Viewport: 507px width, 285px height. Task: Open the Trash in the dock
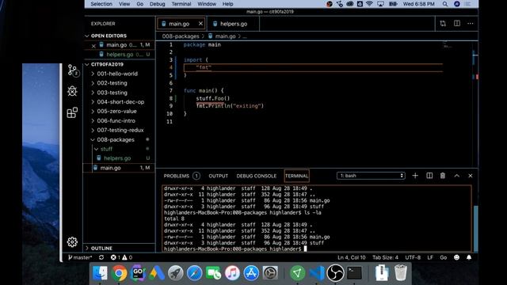tap(401, 273)
